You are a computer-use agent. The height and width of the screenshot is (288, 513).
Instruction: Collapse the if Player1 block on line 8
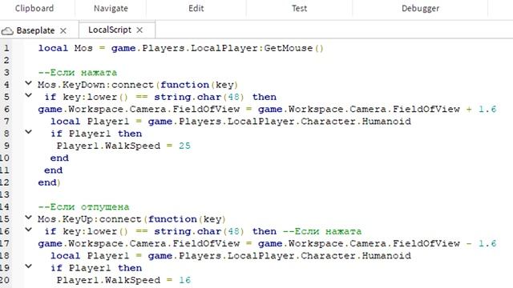click(x=29, y=132)
